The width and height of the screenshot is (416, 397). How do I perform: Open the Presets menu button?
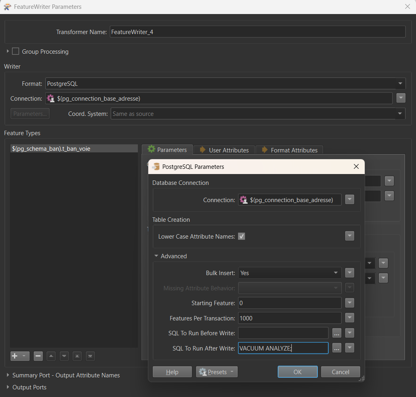tap(217, 372)
